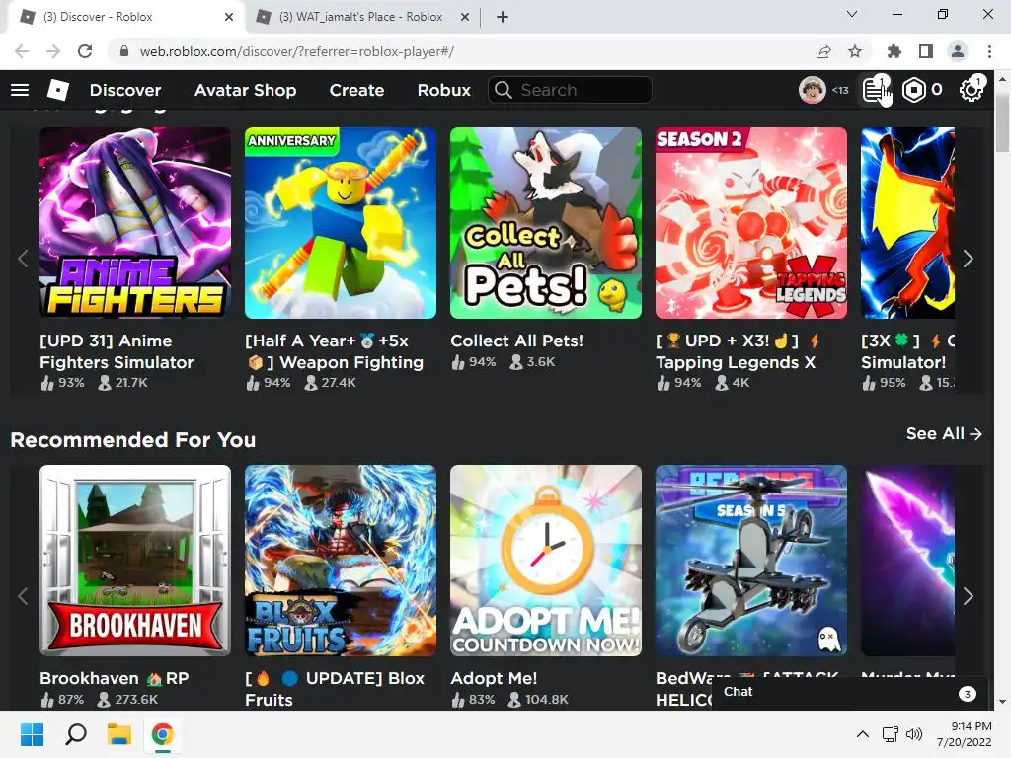The width and height of the screenshot is (1011, 758).
Task: Open the Robux nav item
Action: 443,90
